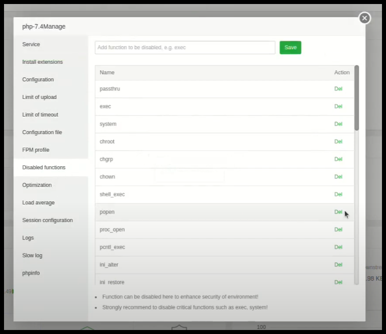Click the green Save button
The width and height of the screenshot is (386, 334).
tap(290, 47)
